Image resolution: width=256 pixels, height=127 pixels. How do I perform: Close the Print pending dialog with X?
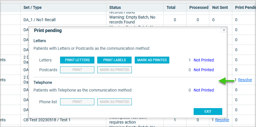[x=224, y=30]
